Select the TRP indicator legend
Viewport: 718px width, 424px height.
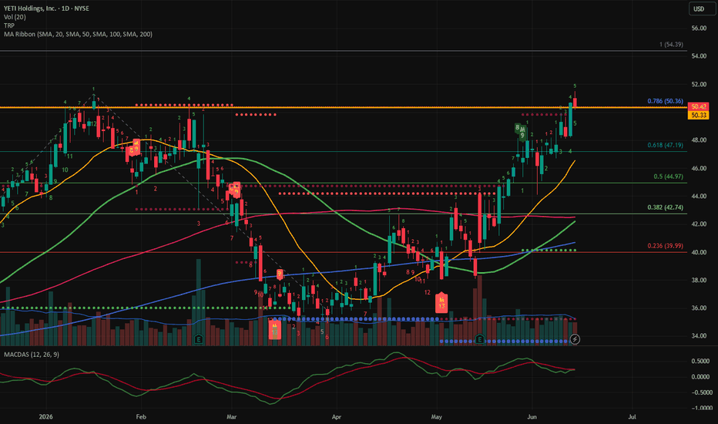point(9,25)
